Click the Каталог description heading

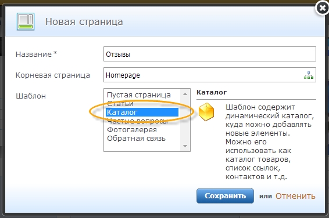[x=212, y=92]
